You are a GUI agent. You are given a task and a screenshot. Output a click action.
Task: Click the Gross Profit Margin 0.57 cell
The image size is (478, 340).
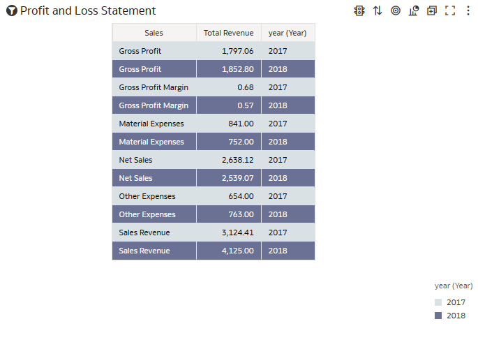tap(229, 105)
